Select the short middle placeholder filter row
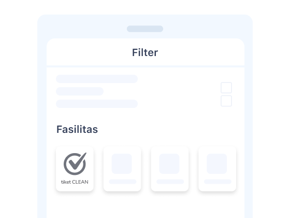 [80, 91]
